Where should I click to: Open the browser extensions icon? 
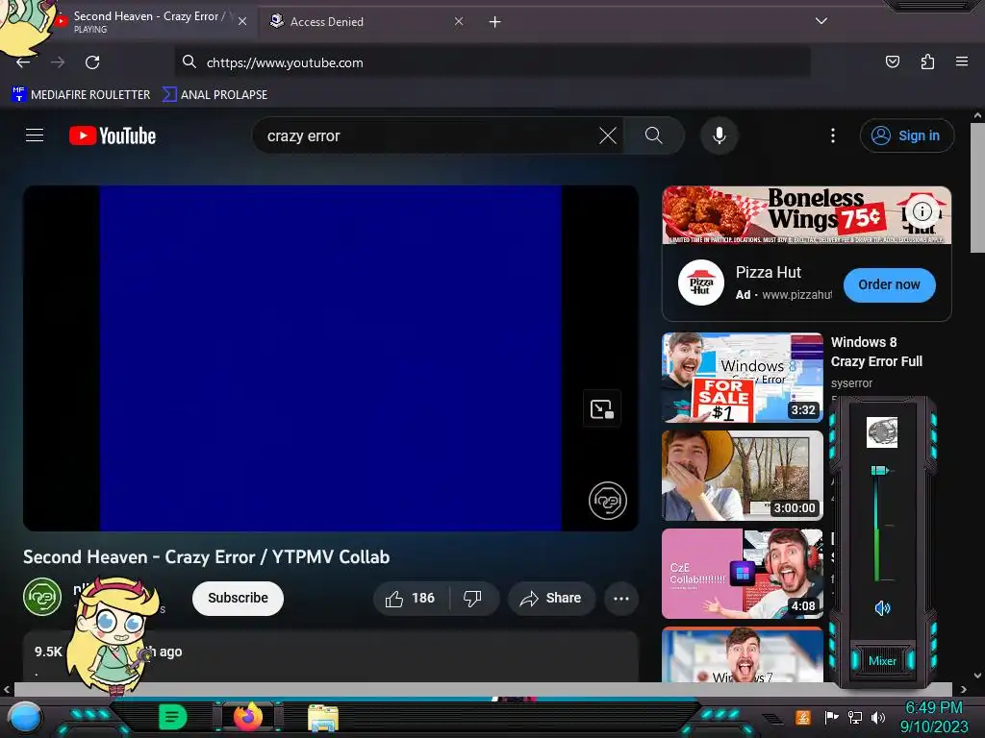click(927, 61)
